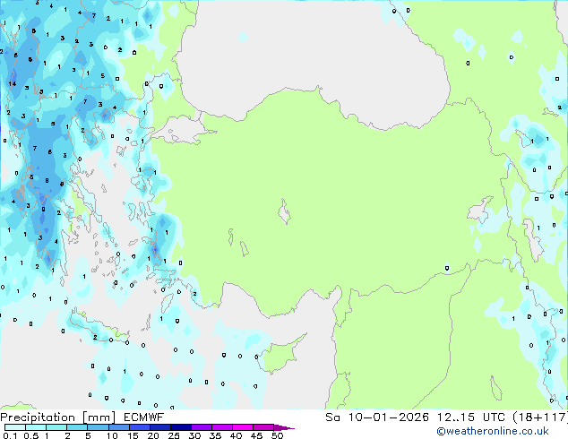
Task: Click the '0.1' legend scale label
Action: (10, 435)
